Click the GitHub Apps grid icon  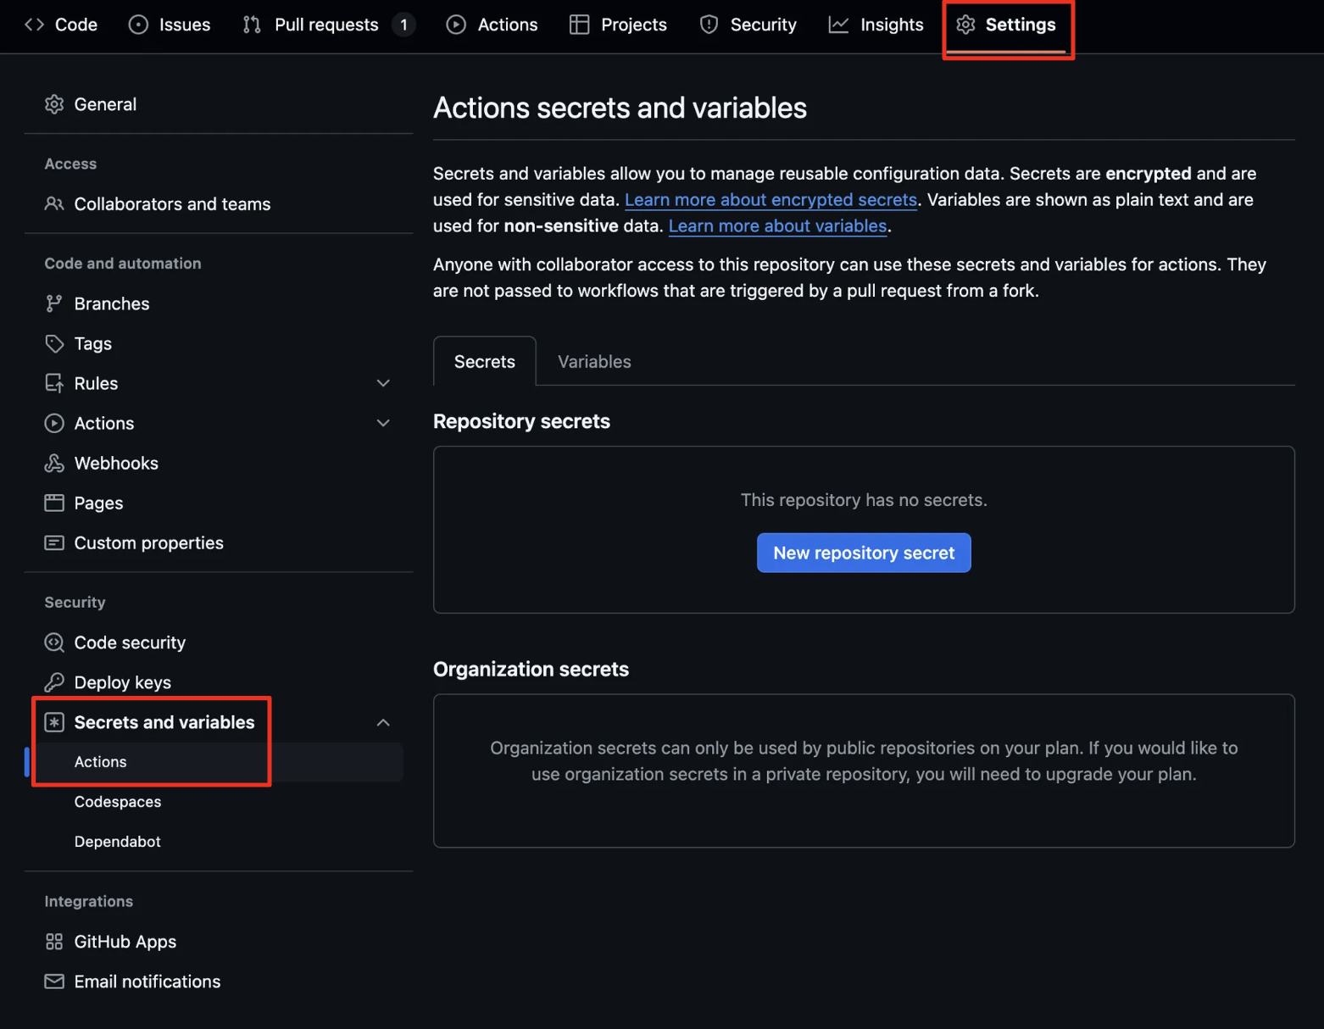tap(54, 942)
